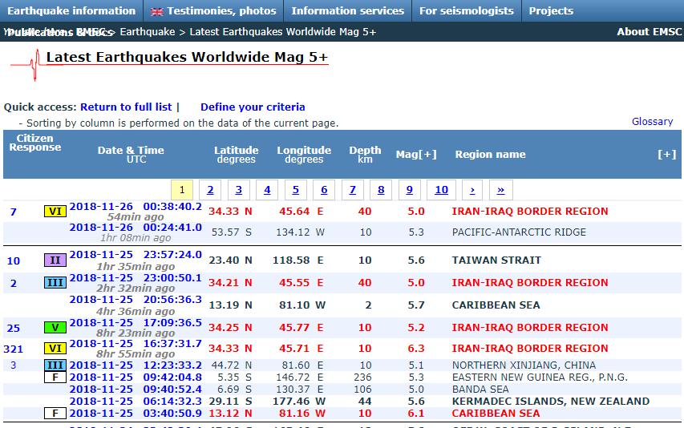Click Earthquake in the breadcrumb
The height and width of the screenshot is (428, 684).
(x=148, y=32)
